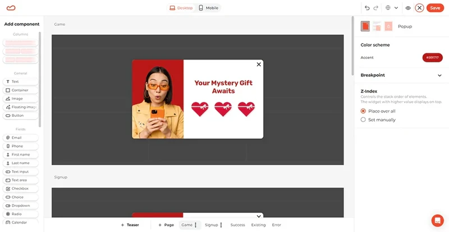Open the Game page tab
The image size is (449, 232).
(x=187, y=225)
